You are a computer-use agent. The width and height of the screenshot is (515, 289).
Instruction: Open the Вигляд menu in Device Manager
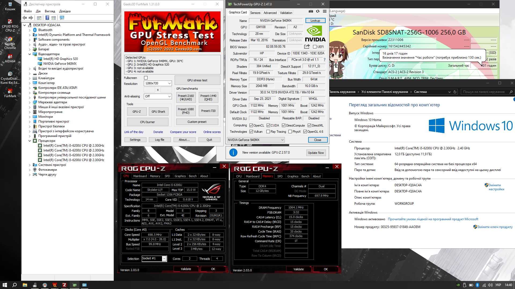pos(50,11)
